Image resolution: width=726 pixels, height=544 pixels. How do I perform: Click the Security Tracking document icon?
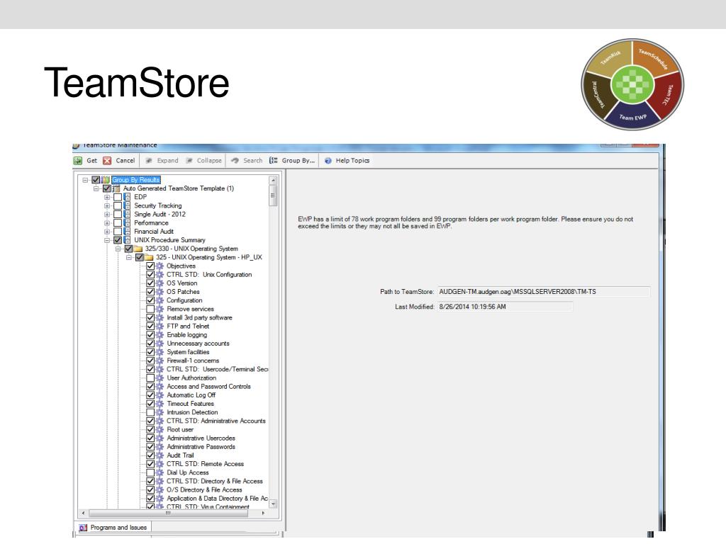(128, 205)
